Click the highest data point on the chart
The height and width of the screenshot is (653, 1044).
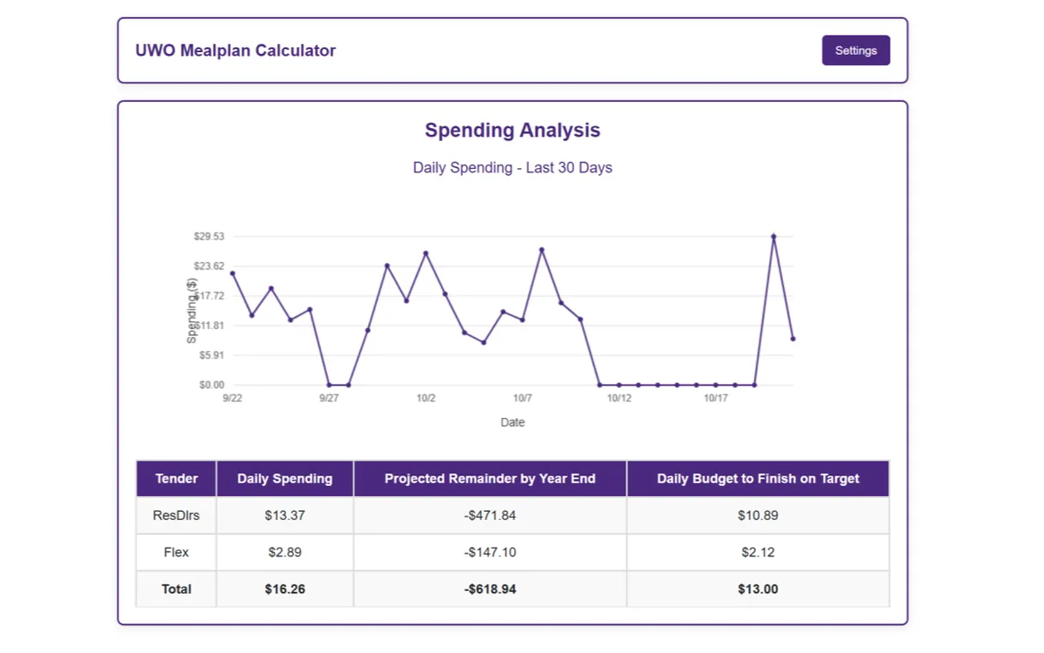pyautogui.click(x=773, y=236)
